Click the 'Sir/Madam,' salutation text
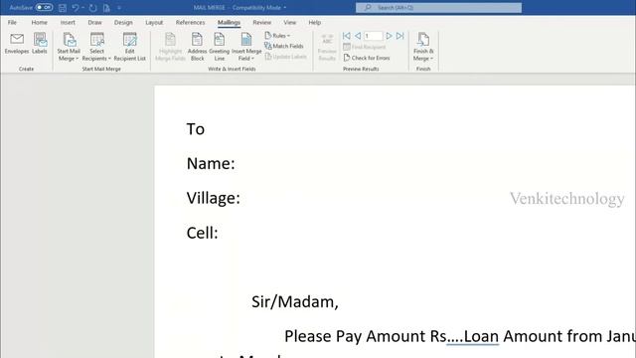This screenshot has height=358, width=636. [295, 302]
